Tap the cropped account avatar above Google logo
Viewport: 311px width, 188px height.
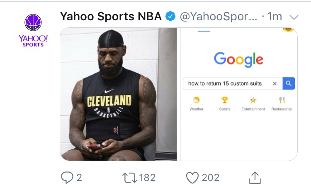click(289, 29)
